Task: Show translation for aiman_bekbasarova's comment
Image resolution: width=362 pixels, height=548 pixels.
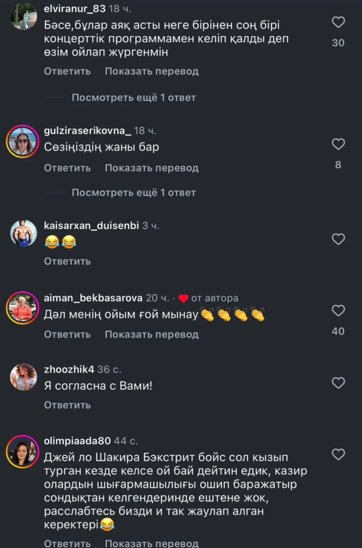Action: coord(152,334)
